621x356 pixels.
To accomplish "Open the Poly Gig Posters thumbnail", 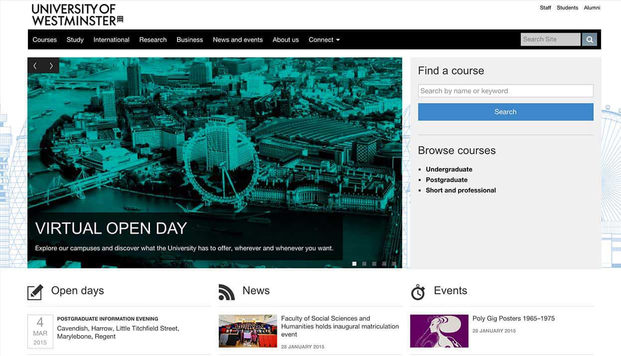I will coord(439,331).
